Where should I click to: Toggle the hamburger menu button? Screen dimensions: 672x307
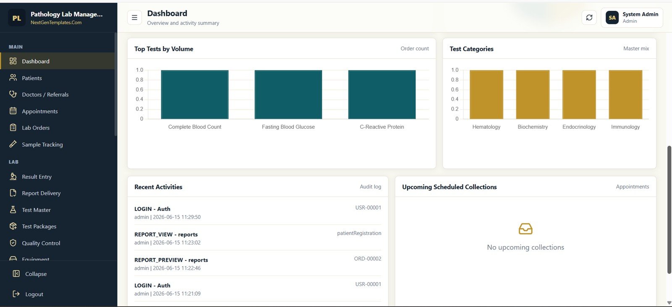[x=134, y=18]
